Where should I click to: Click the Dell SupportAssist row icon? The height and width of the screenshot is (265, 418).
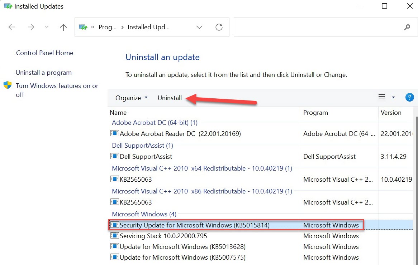(114, 156)
